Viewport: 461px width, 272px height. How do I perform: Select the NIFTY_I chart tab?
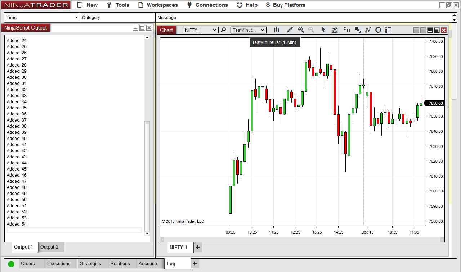(x=180, y=247)
